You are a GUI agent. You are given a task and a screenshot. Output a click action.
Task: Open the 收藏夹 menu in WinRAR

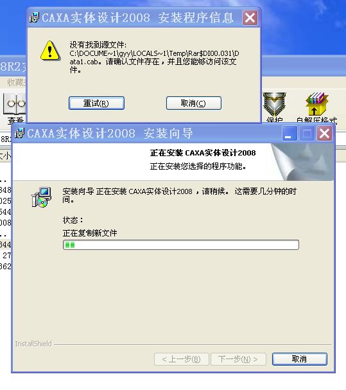click(15, 82)
